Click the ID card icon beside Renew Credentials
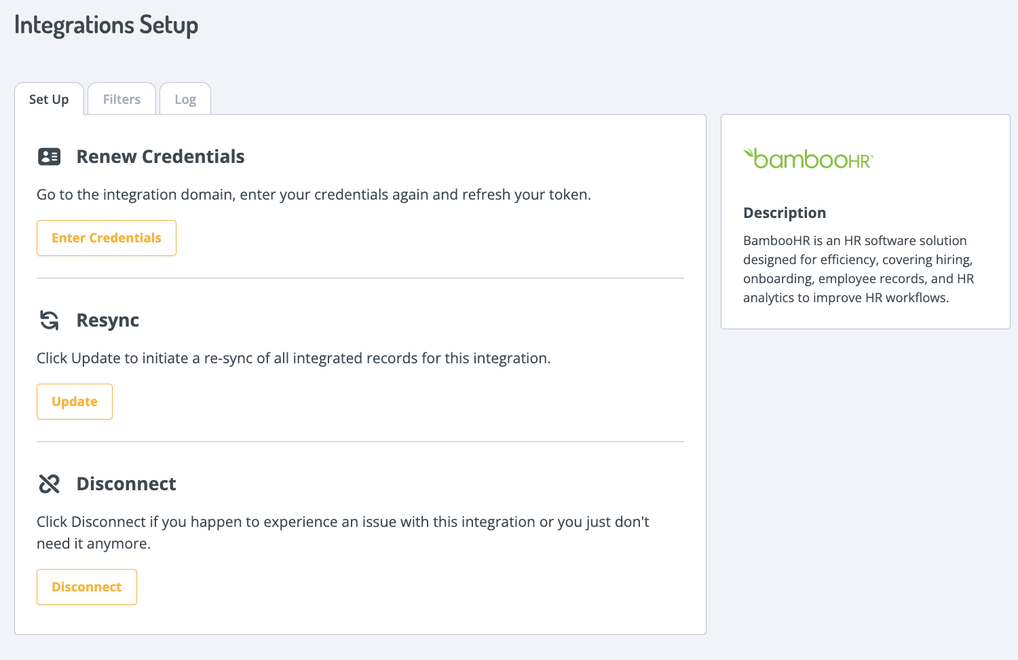Image resolution: width=1018 pixels, height=660 pixels. pos(50,157)
